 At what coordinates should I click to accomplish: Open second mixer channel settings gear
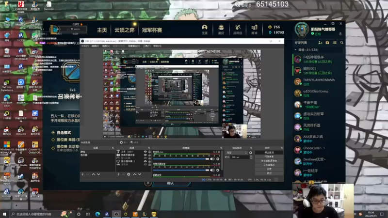[x=218, y=170]
